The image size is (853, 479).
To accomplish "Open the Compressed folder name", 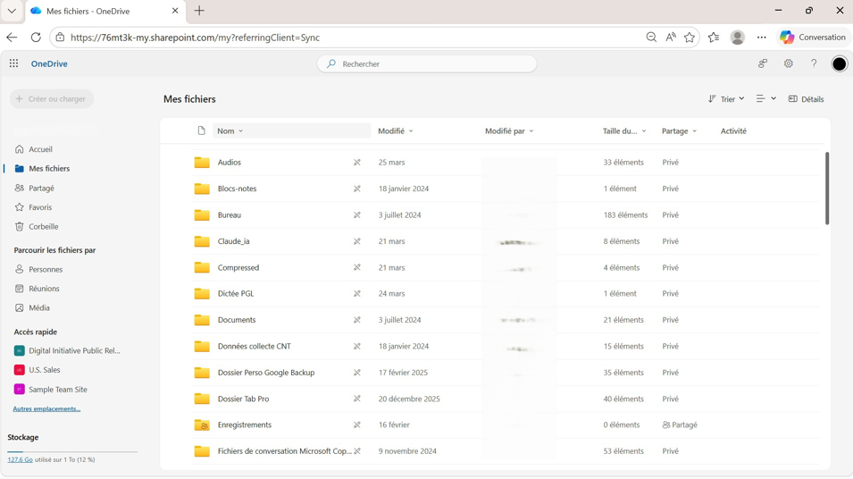I will click(238, 268).
